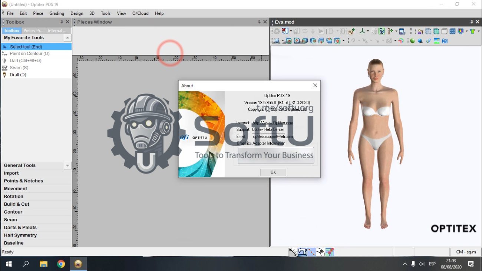Open the Import tools group

pos(36,173)
